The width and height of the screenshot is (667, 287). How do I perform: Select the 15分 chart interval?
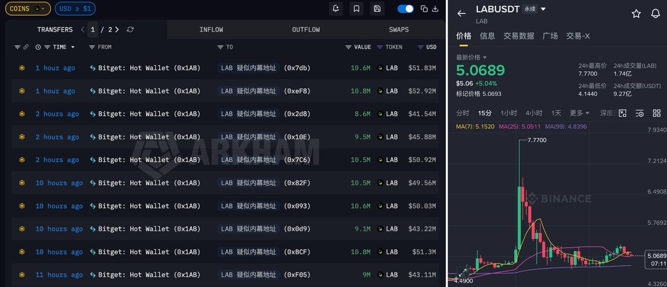[x=485, y=113]
